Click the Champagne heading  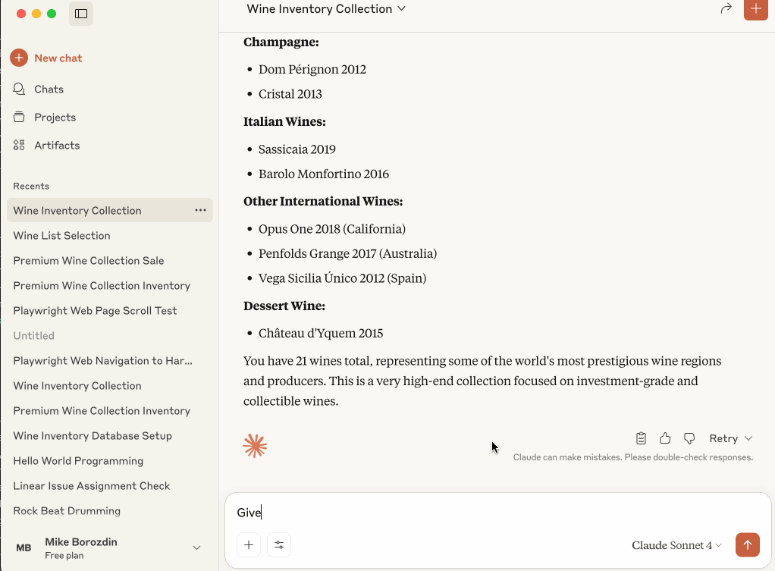(x=281, y=42)
